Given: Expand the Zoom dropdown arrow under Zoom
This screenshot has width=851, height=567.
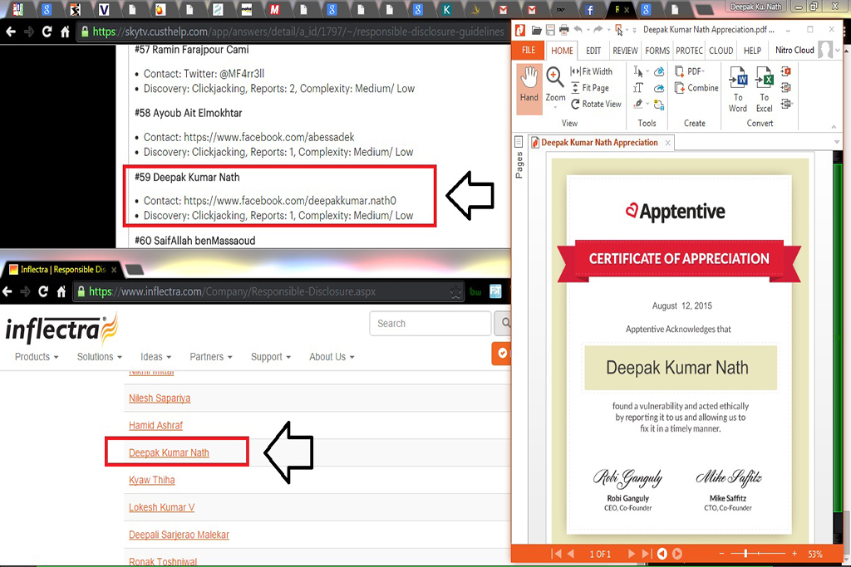Looking at the screenshot, I should (x=554, y=108).
